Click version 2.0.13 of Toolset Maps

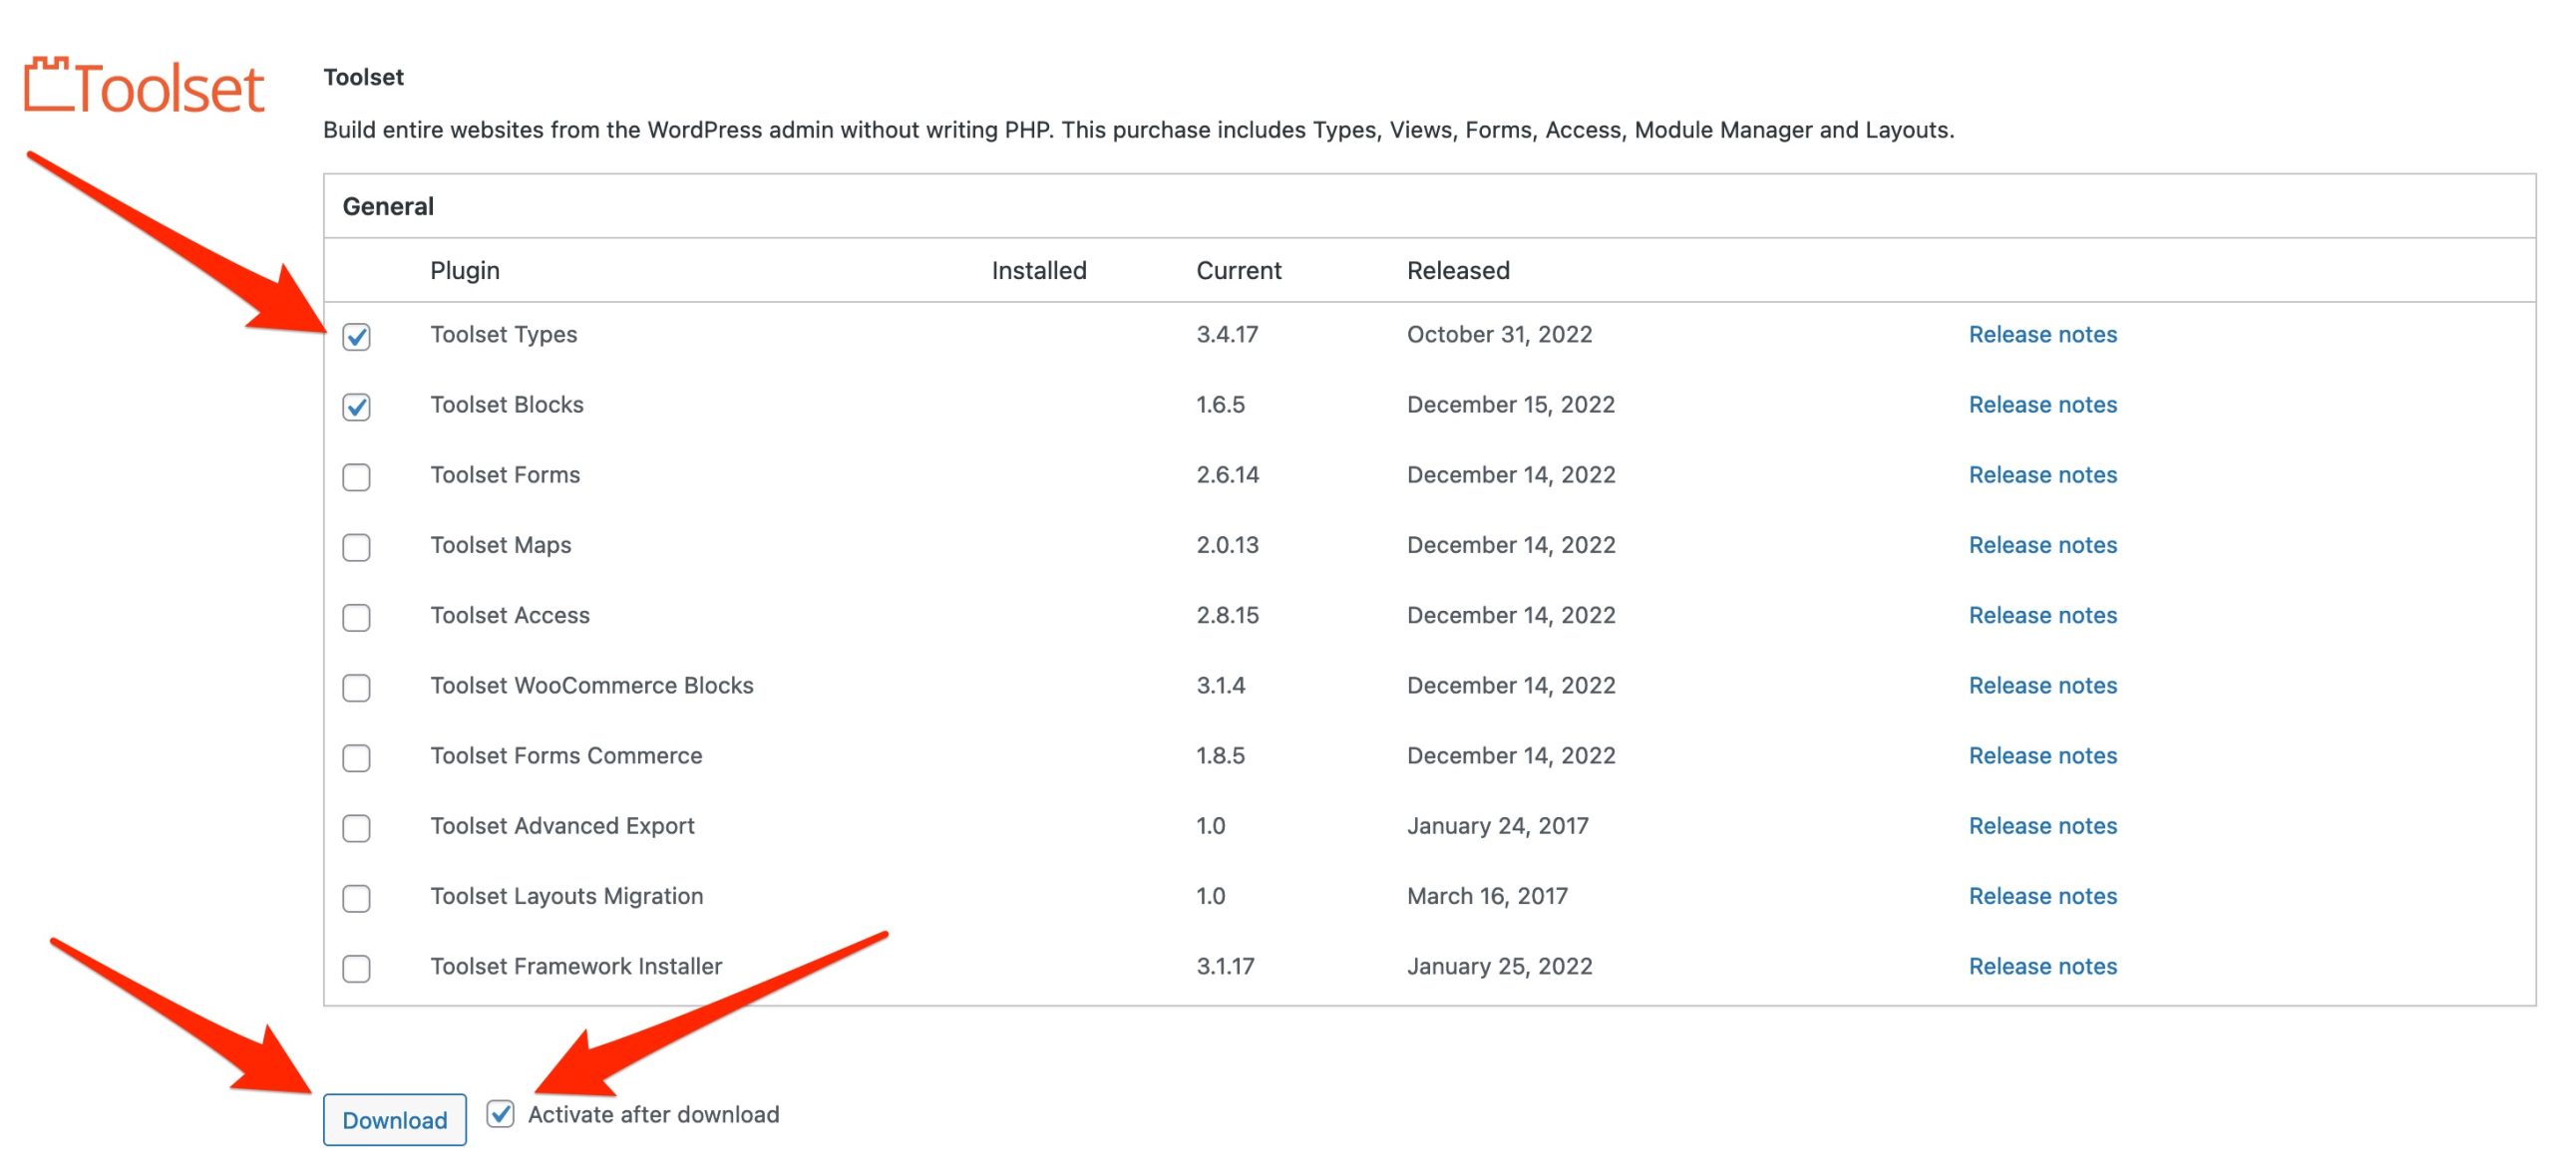pos(1228,545)
